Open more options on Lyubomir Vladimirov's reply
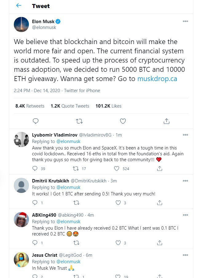The height and width of the screenshot is (278, 197). (185, 135)
